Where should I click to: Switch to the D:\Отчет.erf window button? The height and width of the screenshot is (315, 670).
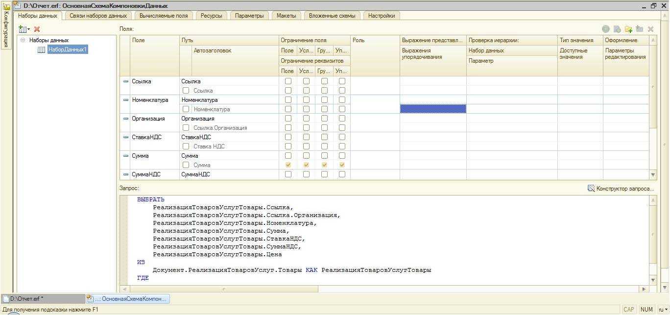click(x=43, y=299)
